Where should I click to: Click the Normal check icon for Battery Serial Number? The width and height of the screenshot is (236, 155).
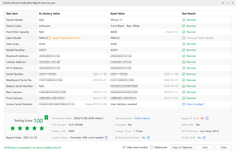coord(184,86)
